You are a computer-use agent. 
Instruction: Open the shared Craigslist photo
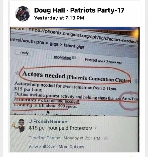click(x=75, y=89)
